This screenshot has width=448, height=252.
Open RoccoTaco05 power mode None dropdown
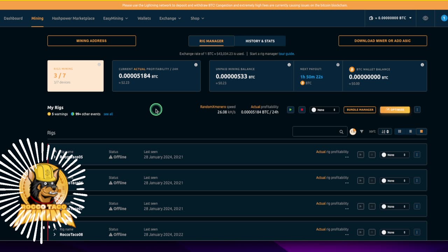pyautogui.click(x=394, y=155)
